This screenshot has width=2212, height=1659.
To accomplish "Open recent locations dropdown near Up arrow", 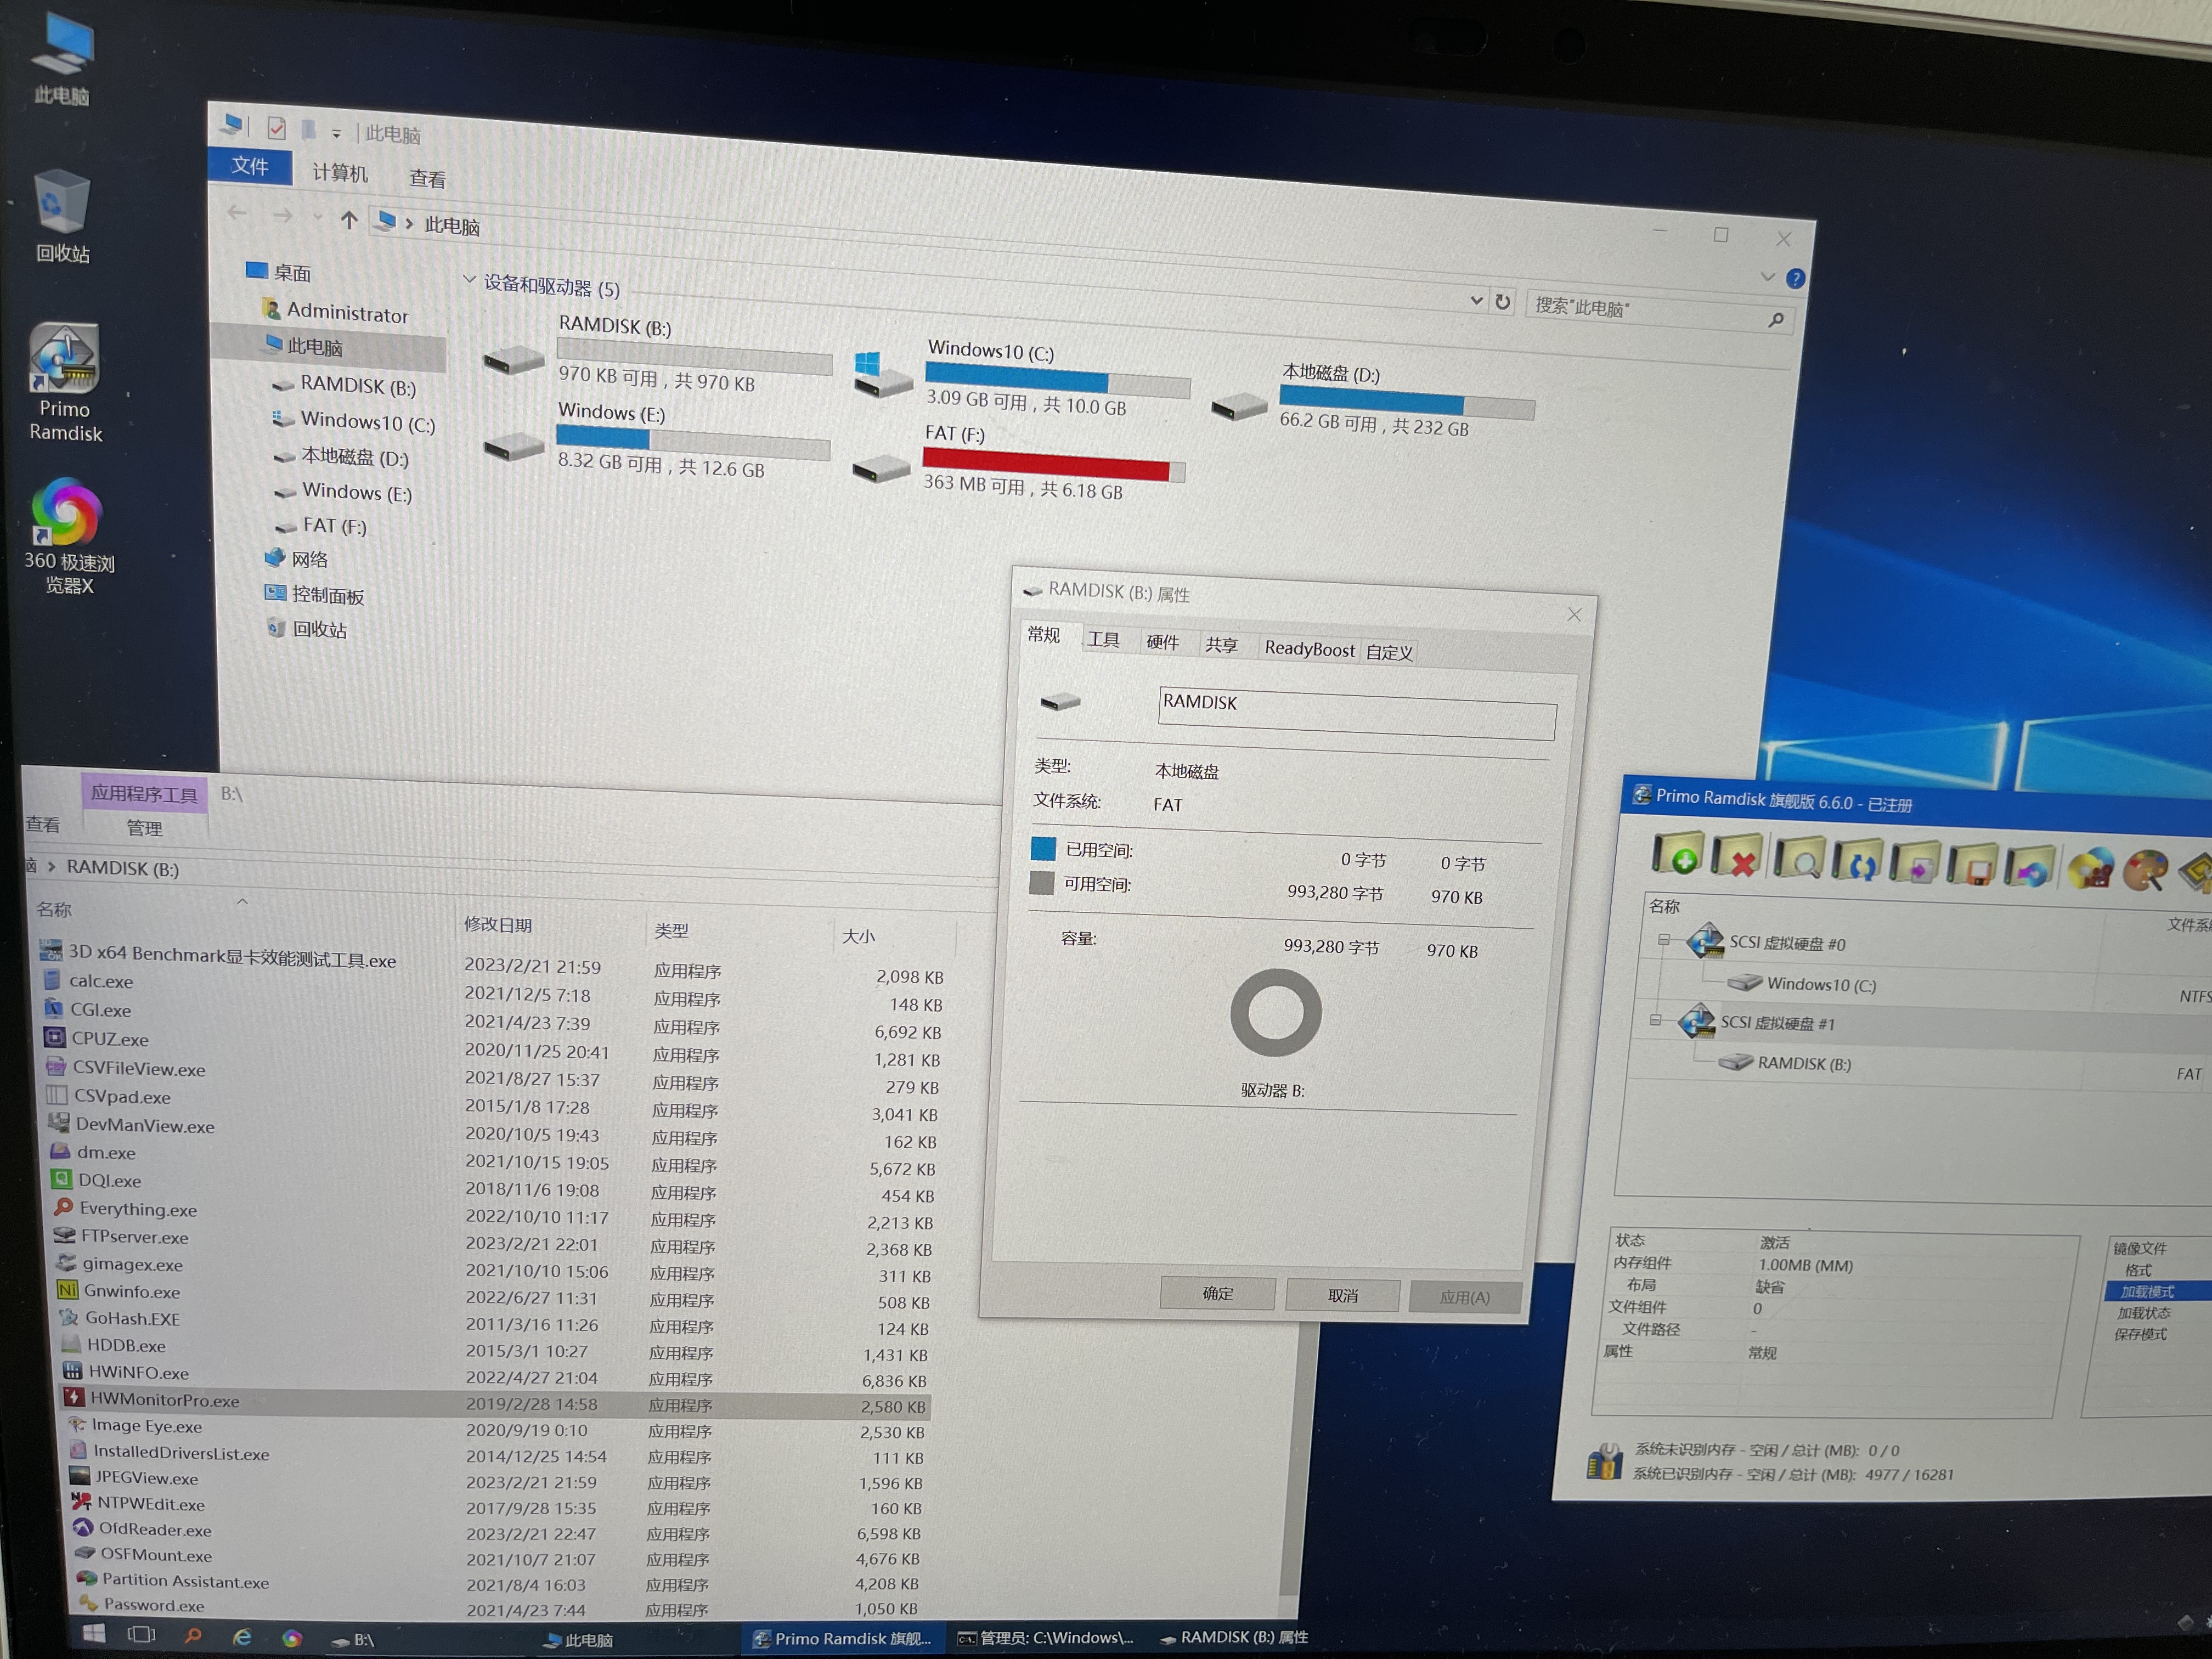I will [x=317, y=216].
